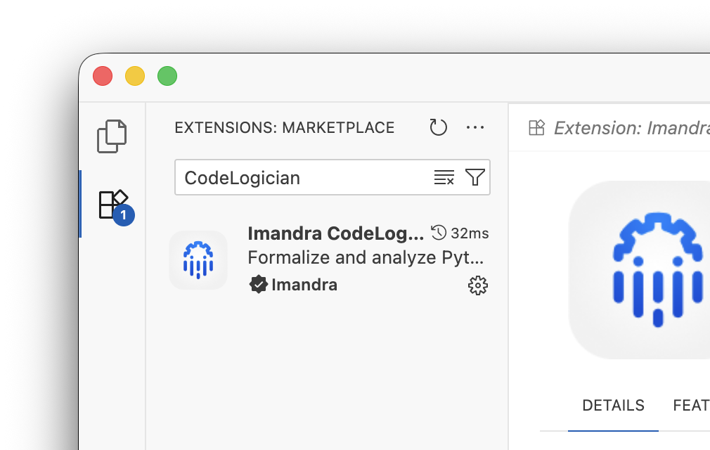Click the Imandra CodeLogician extension logo thumbnail

click(x=198, y=260)
